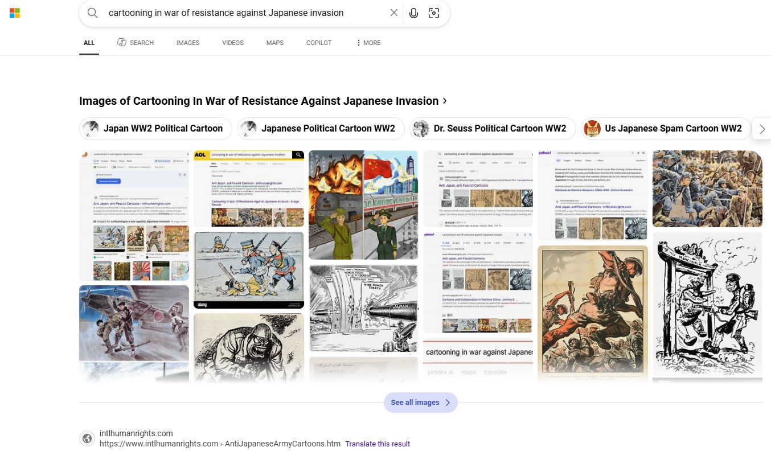Open the snowy soldiers cartoon from Alamy
The width and height of the screenshot is (771, 455).
pyautogui.click(x=249, y=270)
